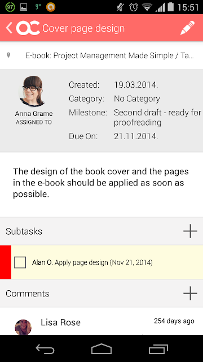Check the Apply page design subtask
Screen dimensions: 203x362
point(20,262)
